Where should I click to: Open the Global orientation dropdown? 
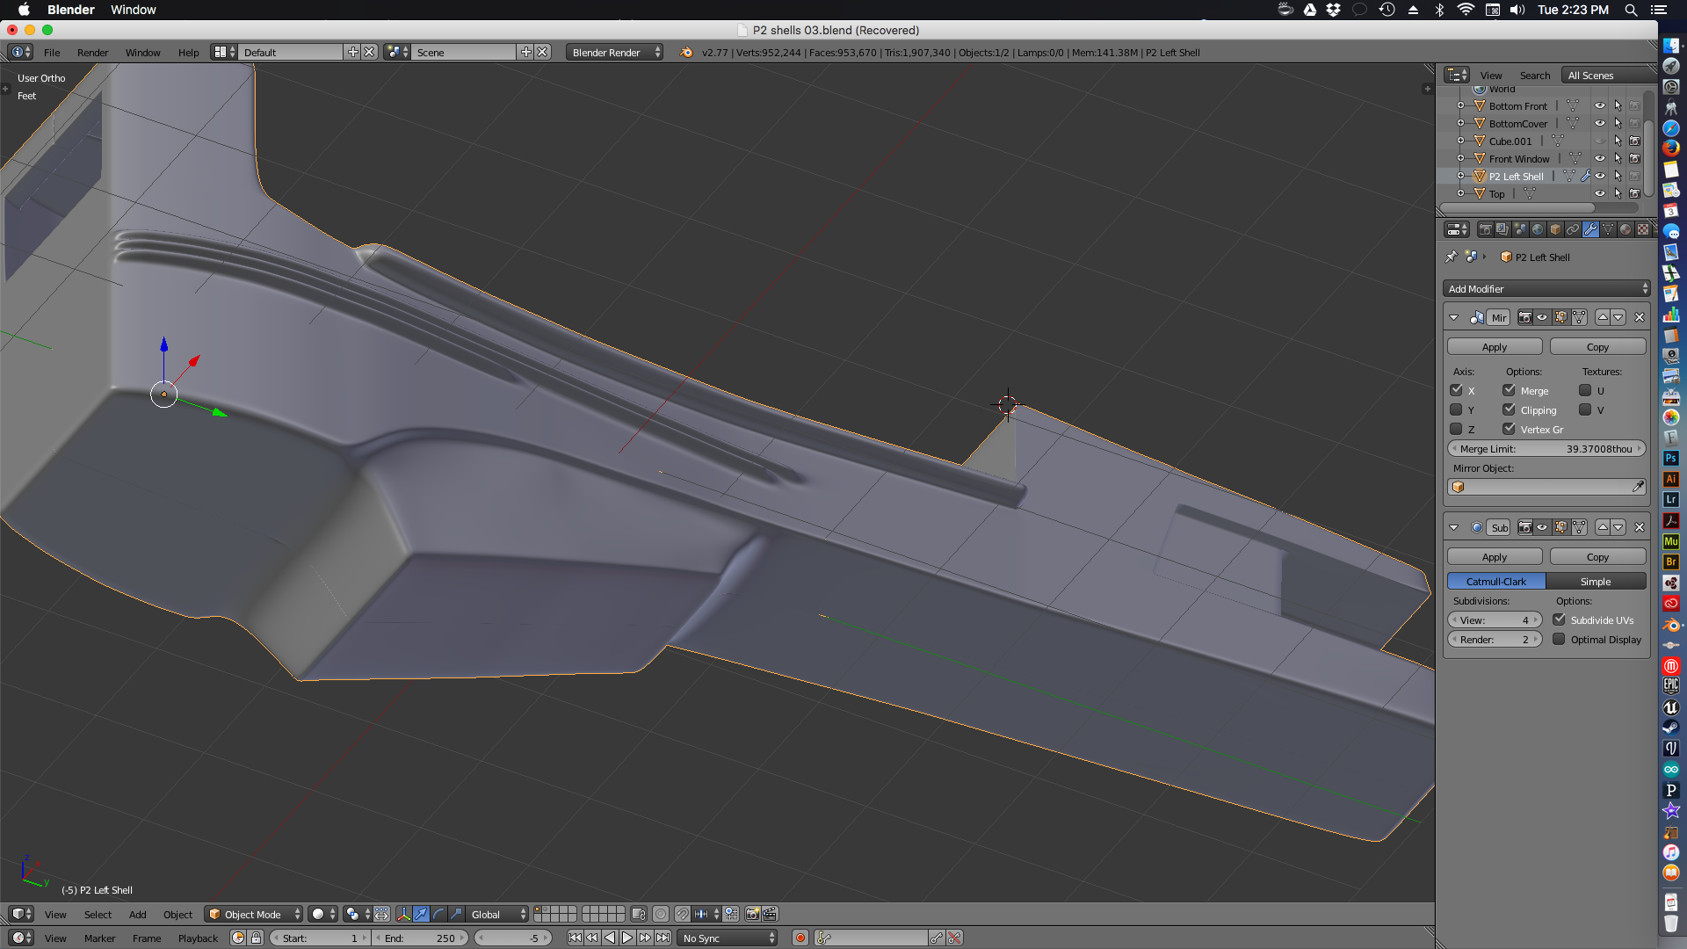pos(497,914)
